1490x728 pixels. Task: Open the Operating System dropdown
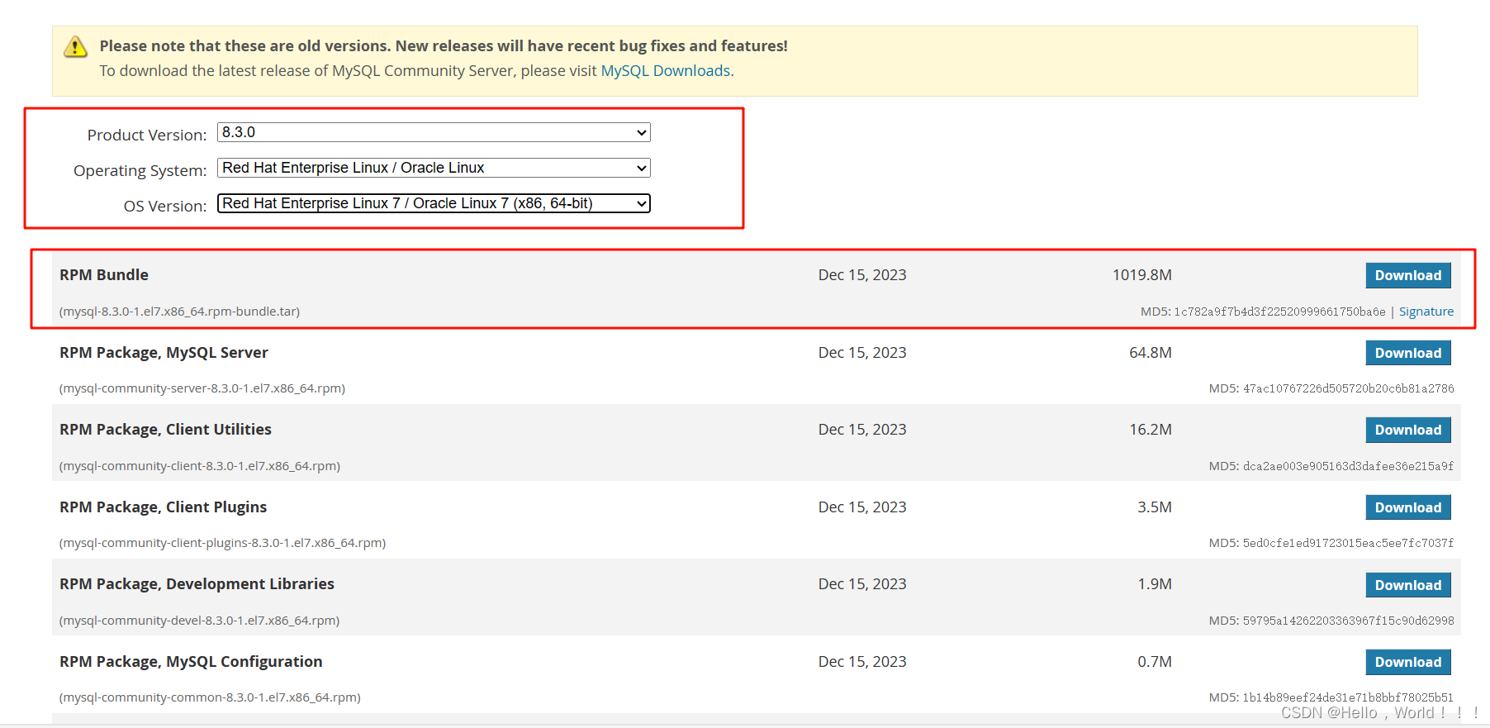[x=434, y=168]
